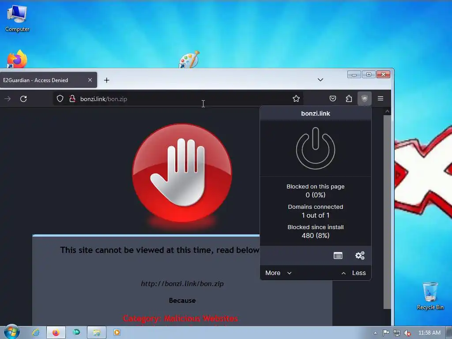Open the Computer desktop icon
Screen dimensions: 452x339
17,18
